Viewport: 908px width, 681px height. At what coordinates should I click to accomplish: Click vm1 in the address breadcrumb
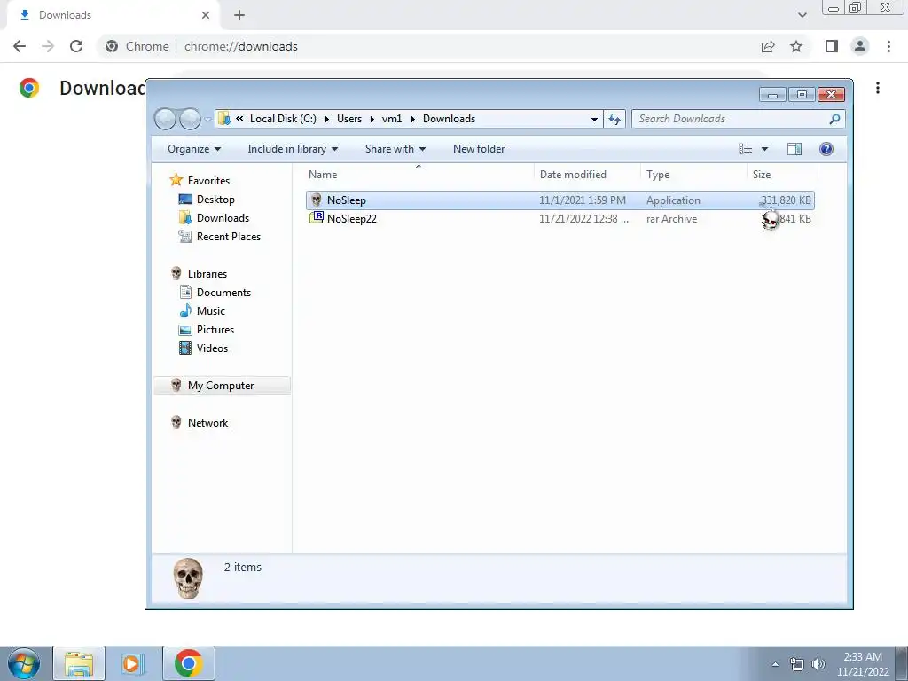(x=391, y=119)
